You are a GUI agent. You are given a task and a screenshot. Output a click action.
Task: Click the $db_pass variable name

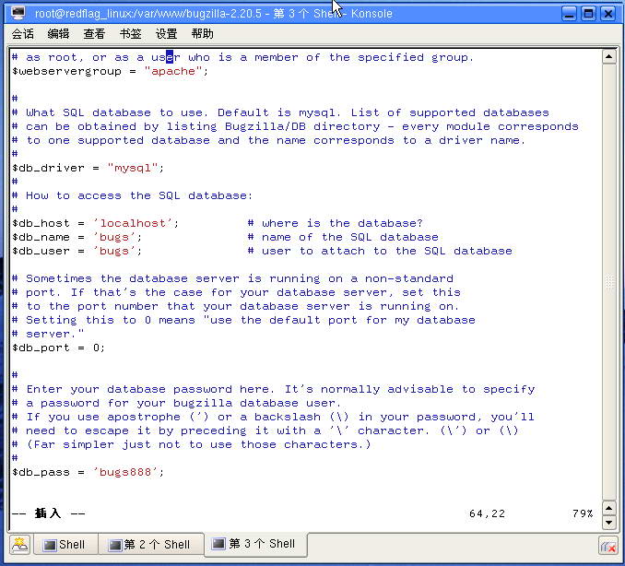pos(41,472)
